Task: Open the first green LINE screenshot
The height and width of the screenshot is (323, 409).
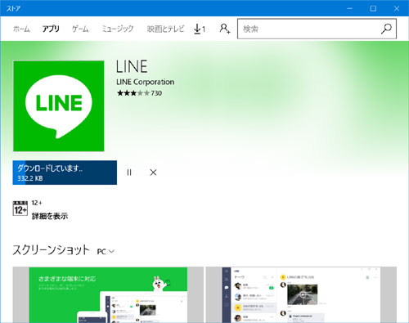Action: point(108,295)
